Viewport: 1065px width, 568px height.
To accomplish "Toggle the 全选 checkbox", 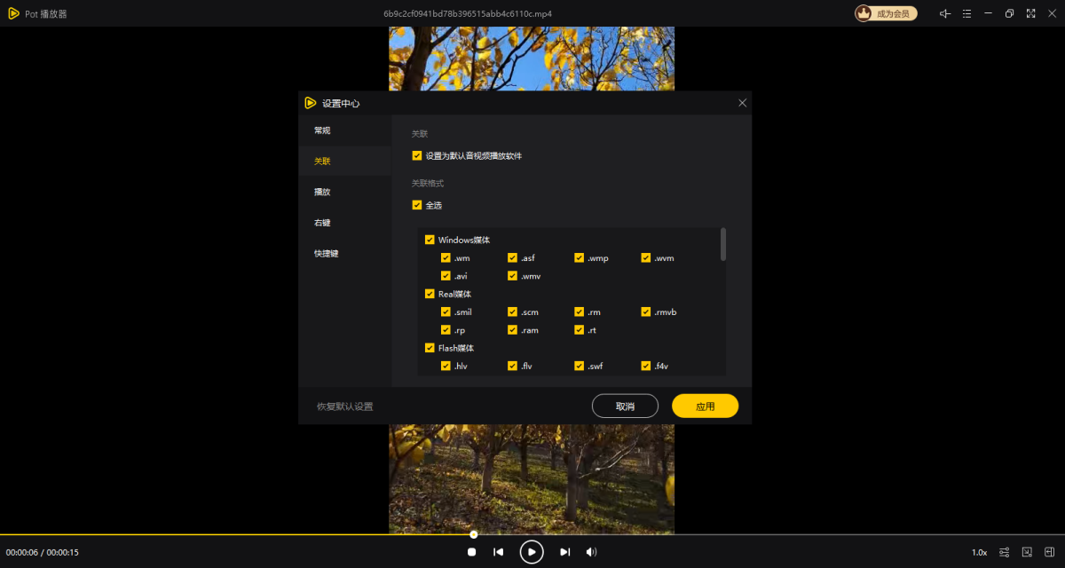I will pos(417,206).
